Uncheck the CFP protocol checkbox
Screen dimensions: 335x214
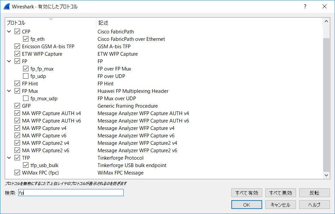tap(17, 31)
